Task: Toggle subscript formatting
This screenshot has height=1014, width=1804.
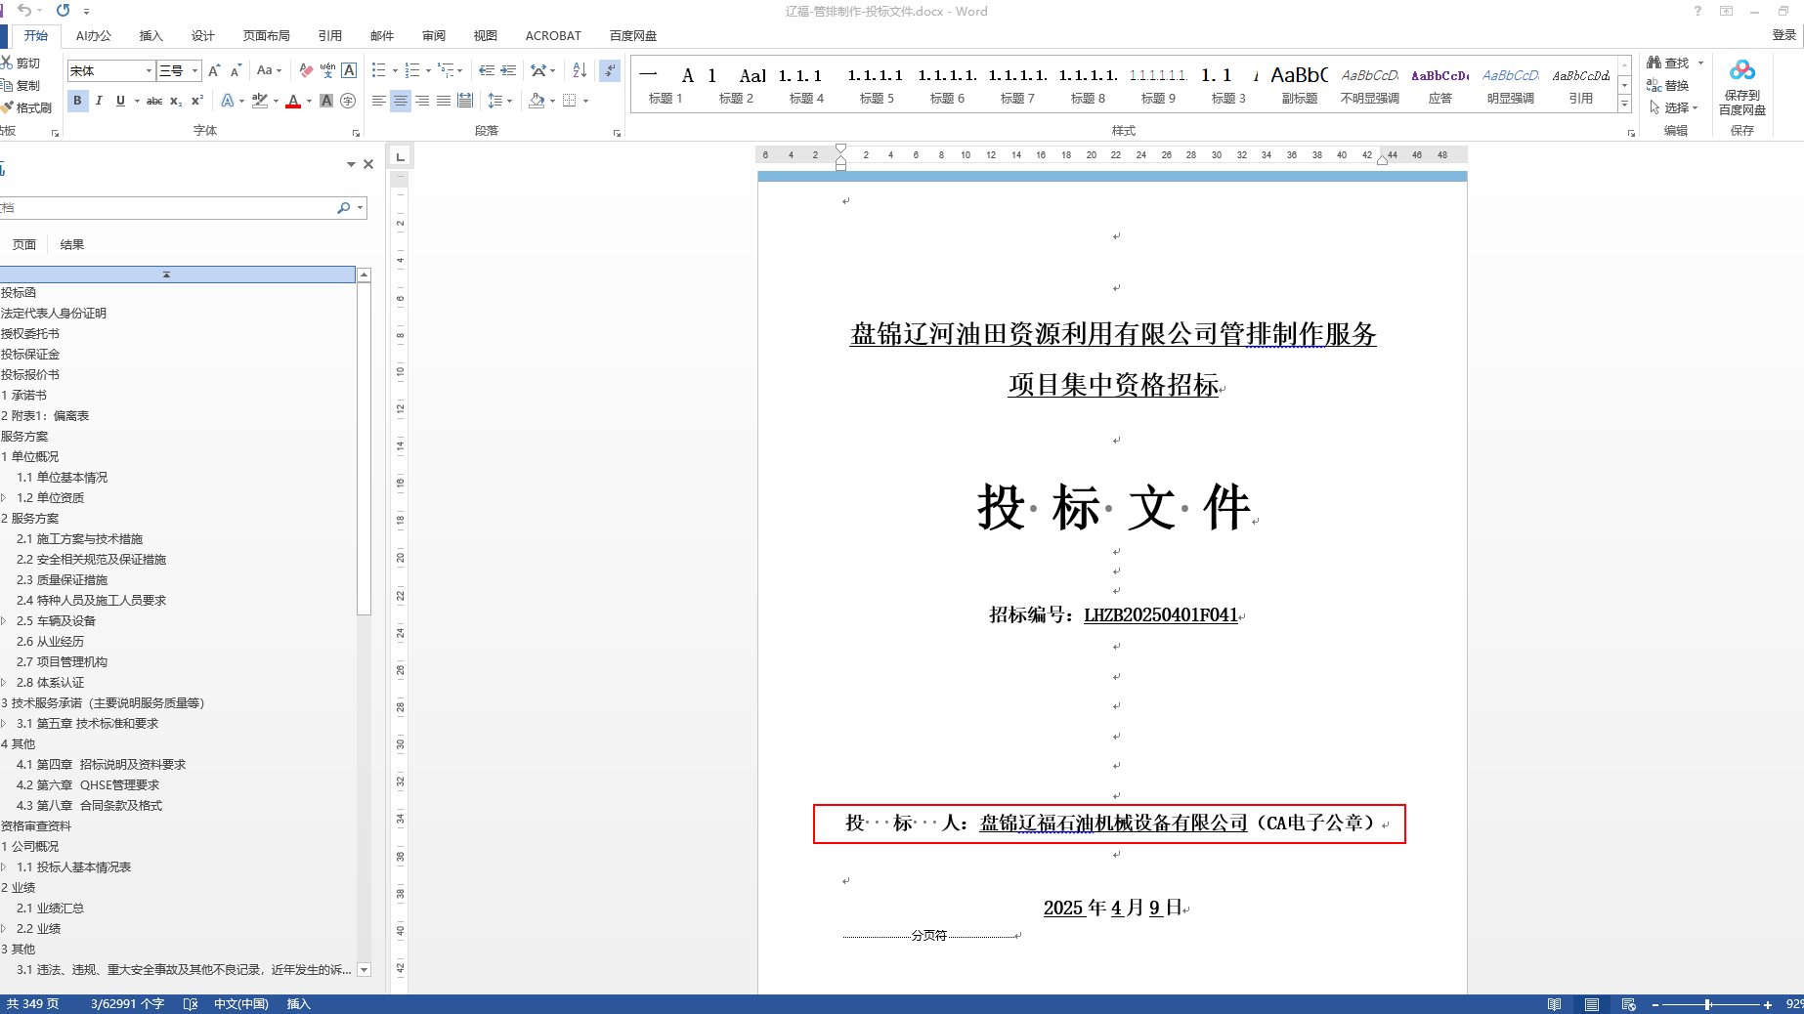Action: [x=176, y=101]
